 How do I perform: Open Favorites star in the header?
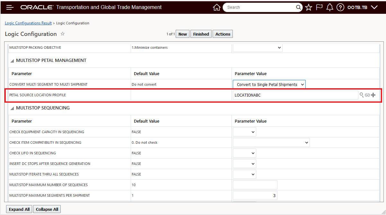tap(309, 7)
